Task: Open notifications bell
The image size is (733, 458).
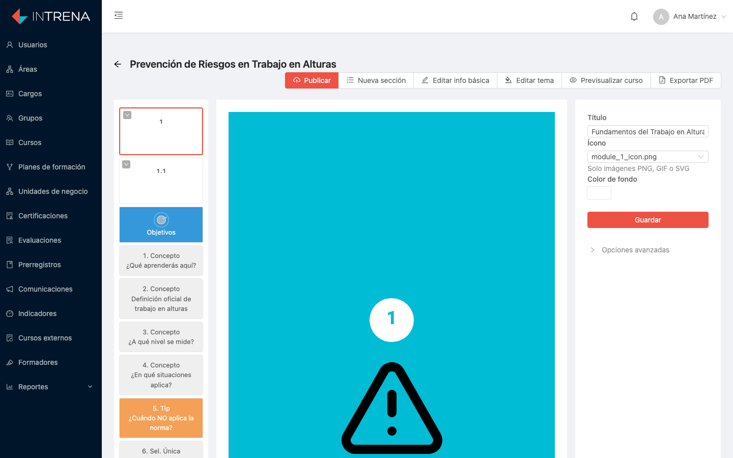Action: point(634,16)
